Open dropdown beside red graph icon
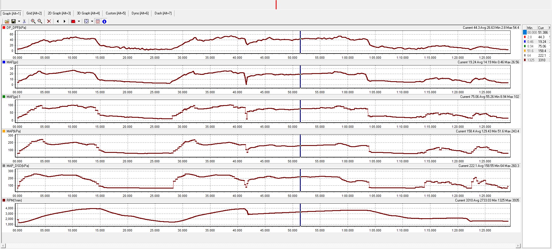This screenshot has width=552, height=249. pos(79,21)
